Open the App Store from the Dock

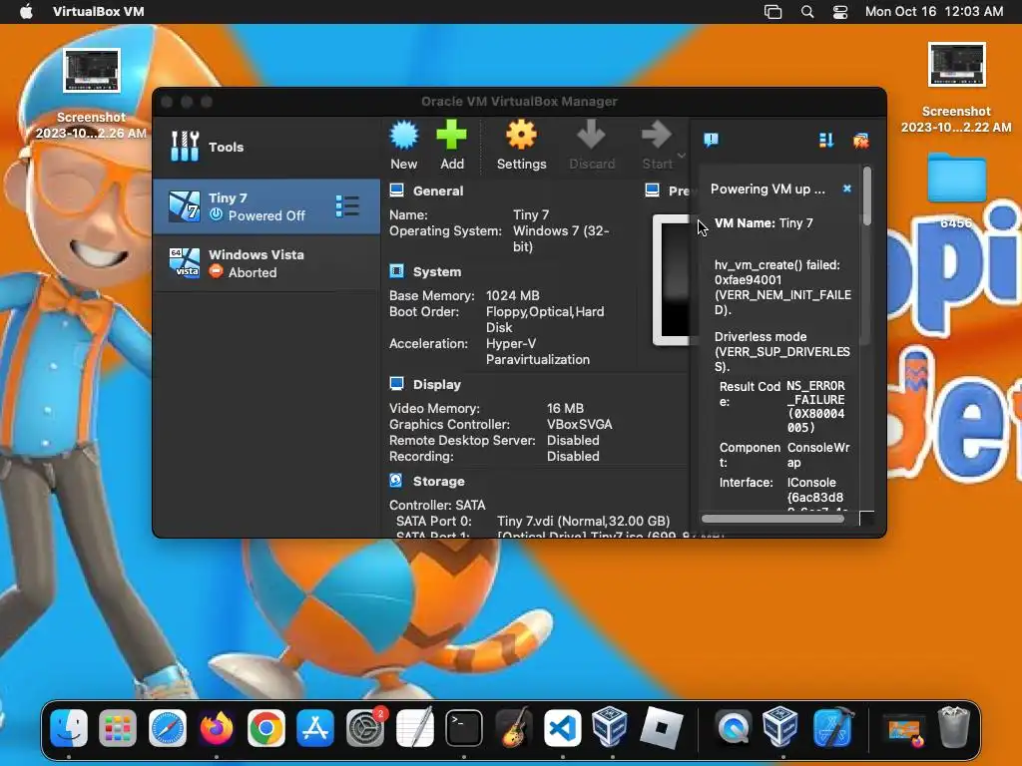pyautogui.click(x=315, y=727)
